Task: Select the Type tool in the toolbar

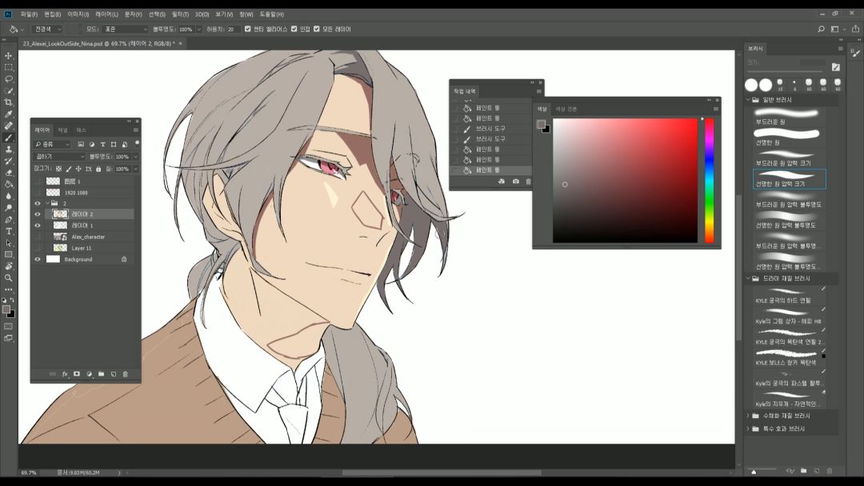Action: (9, 231)
